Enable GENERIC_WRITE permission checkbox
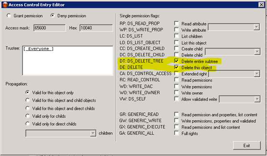This screenshot has width=267, height=156. [176, 121]
